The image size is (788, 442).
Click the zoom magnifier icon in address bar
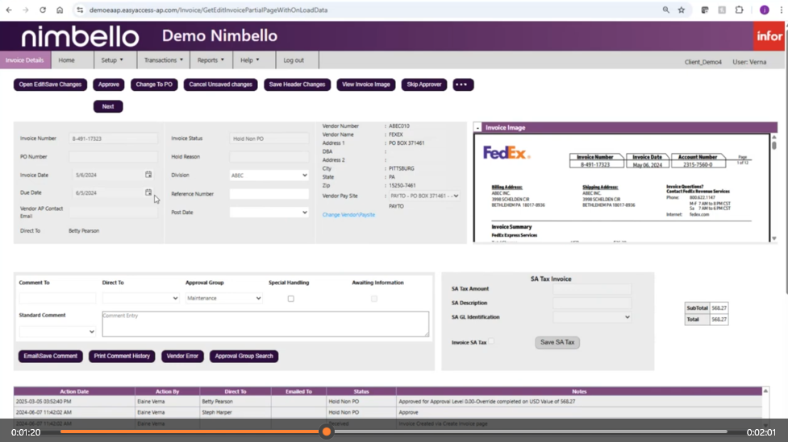click(666, 10)
